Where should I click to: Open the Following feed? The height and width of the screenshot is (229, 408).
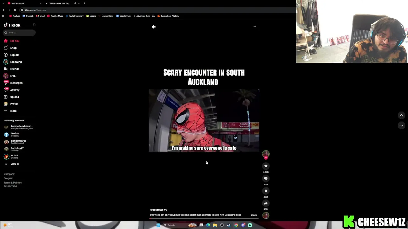coord(13,62)
